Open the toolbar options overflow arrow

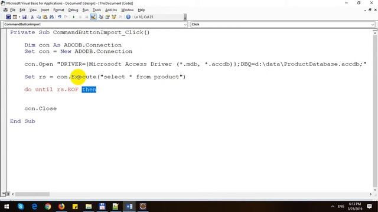click(185, 17)
